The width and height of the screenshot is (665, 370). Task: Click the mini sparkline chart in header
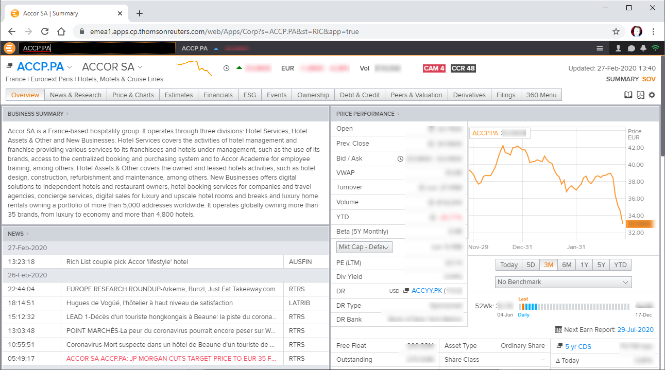tap(194, 68)
